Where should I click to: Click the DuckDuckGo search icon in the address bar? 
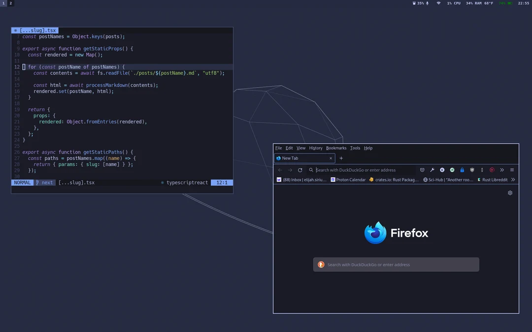point(310,170)
